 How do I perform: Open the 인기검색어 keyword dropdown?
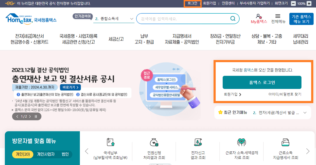132,19
